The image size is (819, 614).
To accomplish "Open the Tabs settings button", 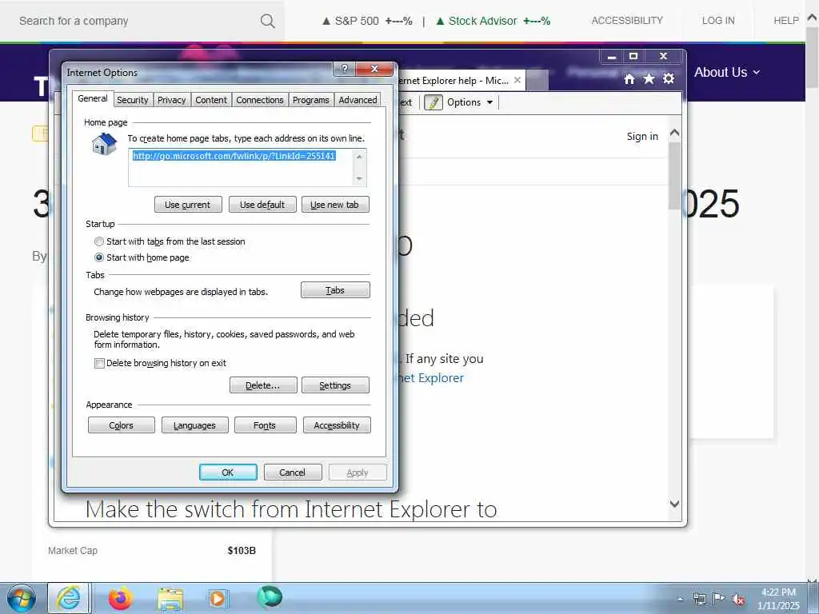I will pos(335,290).
